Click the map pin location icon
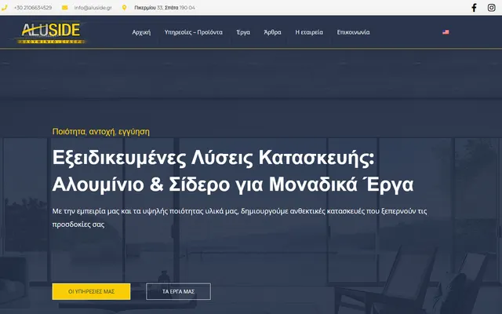 (x=124, y=8)
